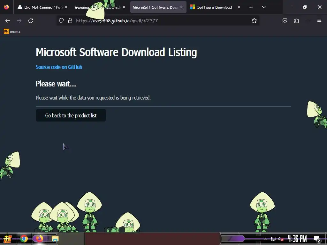This screenshot has width=327, height=245.
Task: View site security padlock details
Action: pos(70,21)
